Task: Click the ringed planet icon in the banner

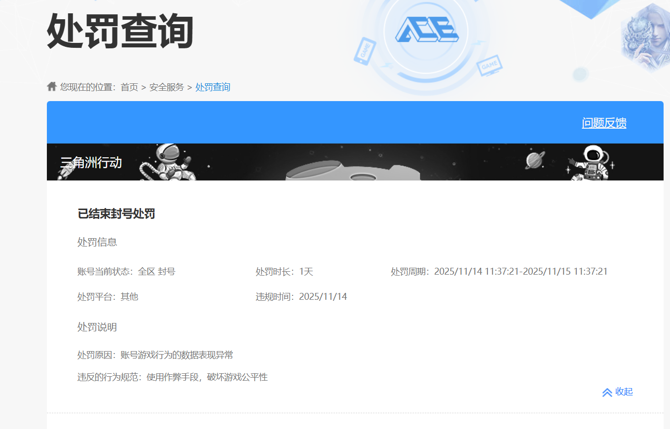Action: (535, 160)
